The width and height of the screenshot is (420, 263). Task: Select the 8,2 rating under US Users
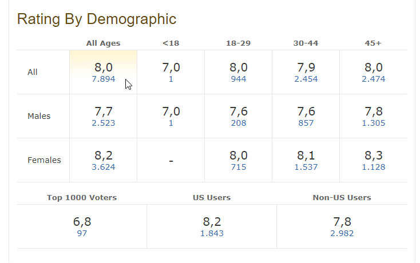point(212,222)
